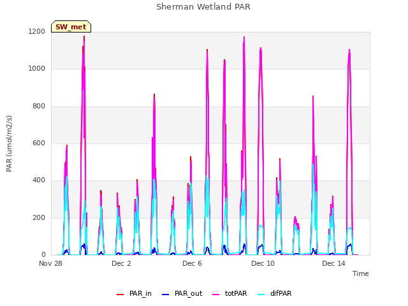This screenshot has width=408, height=306.
Task: Click the Dec 14 x-axis tick label
Action: tap(333, 263)
